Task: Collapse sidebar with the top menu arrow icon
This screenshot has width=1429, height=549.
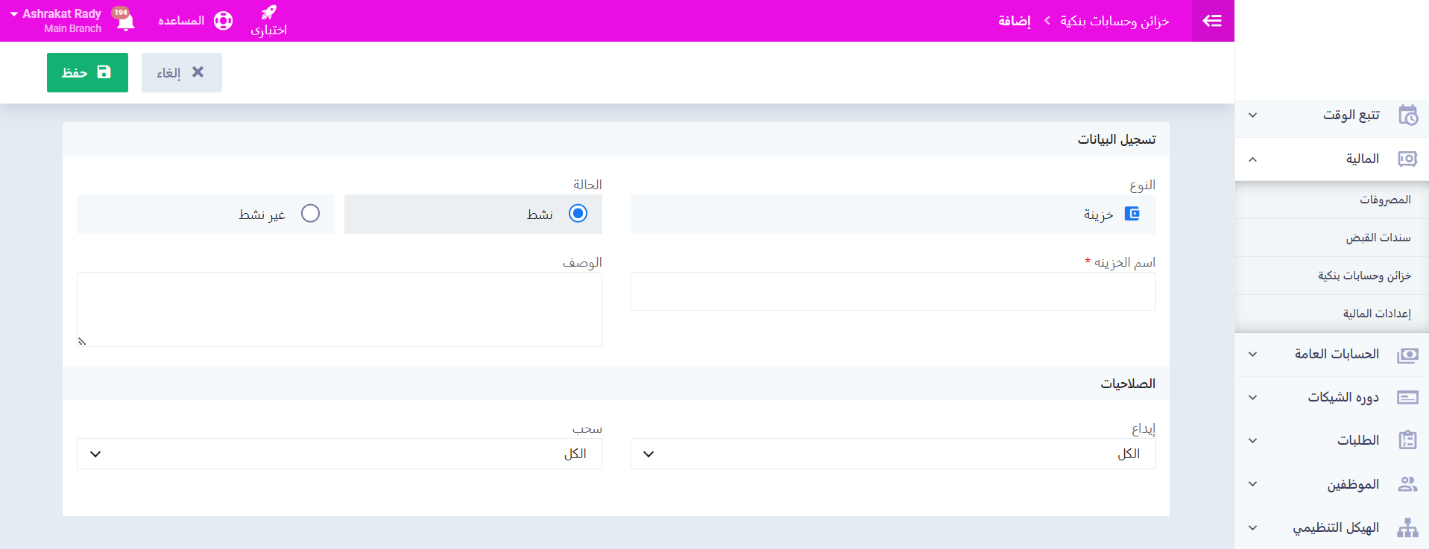Action: 1212,21
